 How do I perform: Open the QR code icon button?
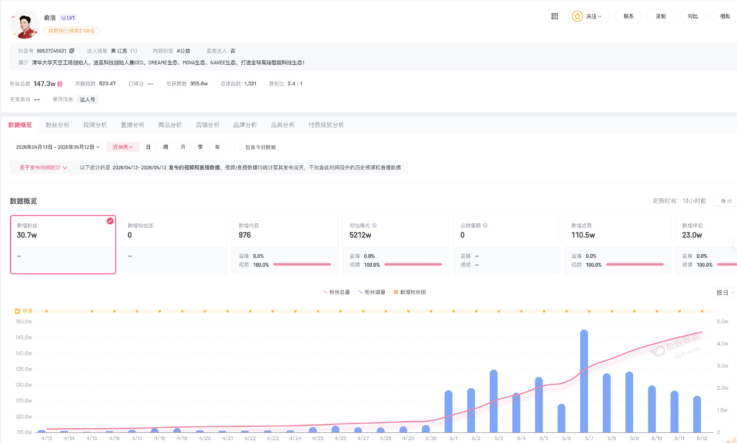pos(554,16)
